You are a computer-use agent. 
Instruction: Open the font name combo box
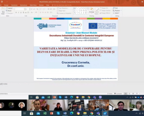click(20, 9)
